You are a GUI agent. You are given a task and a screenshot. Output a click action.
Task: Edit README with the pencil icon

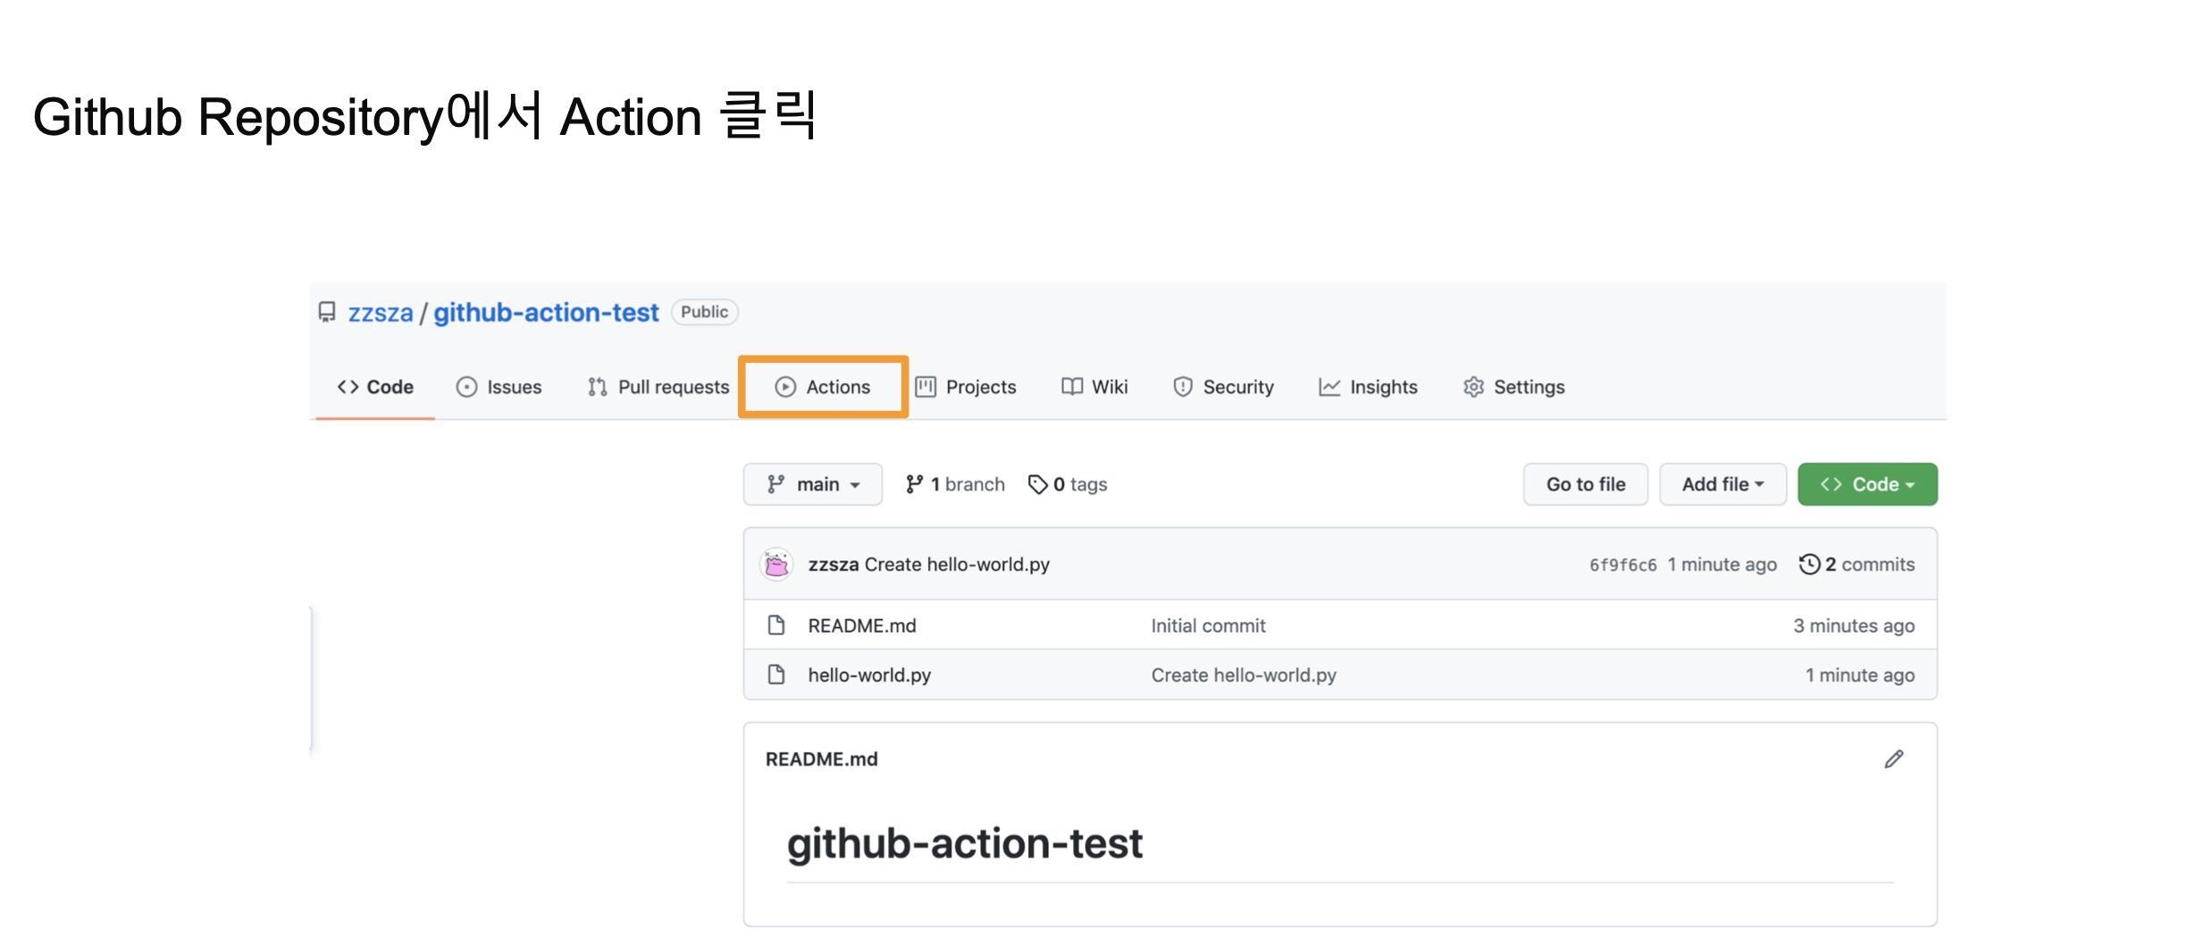pos(1894,759)
